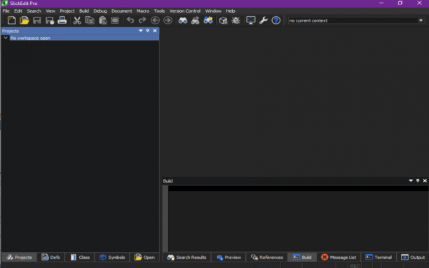
Task: Switch to the Search Results tab
Action: click(x=186, y=257)
